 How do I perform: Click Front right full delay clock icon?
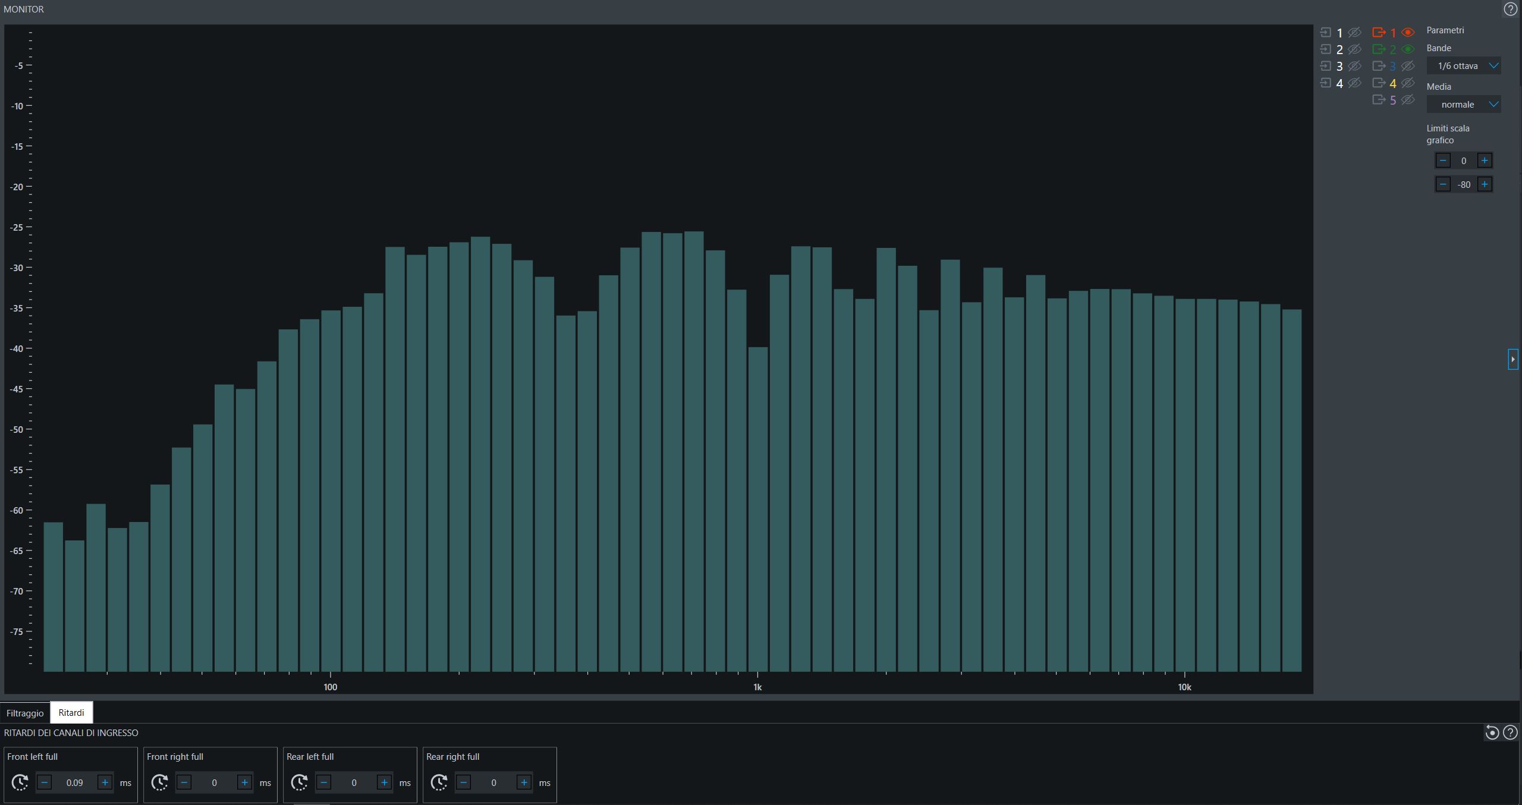tap(159, 782)
